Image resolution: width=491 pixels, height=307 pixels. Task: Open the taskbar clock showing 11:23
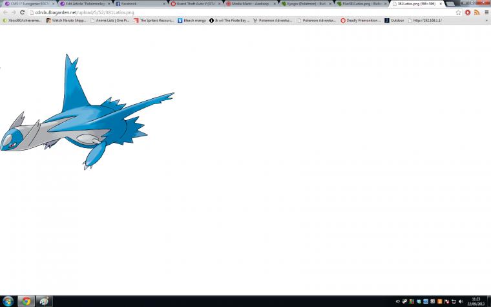[x=476, y=301]
